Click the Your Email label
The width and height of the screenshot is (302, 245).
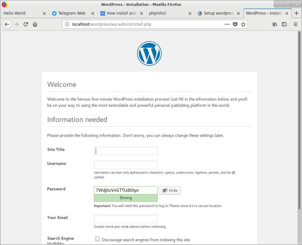(57, 218)
